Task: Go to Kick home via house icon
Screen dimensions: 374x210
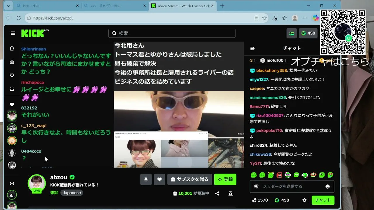Action: tap(12, 48)
